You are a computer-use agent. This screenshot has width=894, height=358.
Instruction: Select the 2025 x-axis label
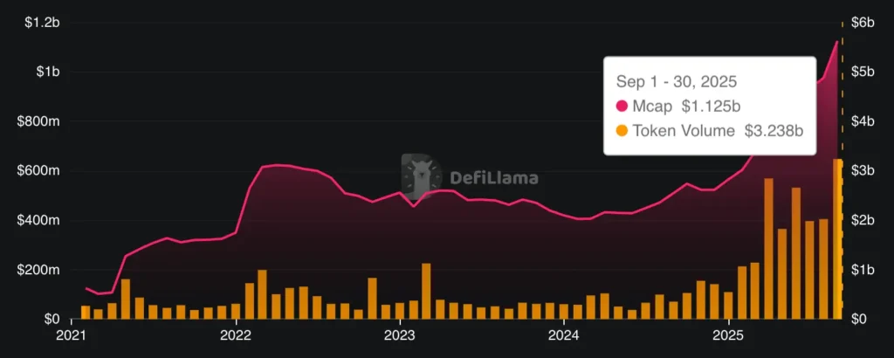point(728,334)
